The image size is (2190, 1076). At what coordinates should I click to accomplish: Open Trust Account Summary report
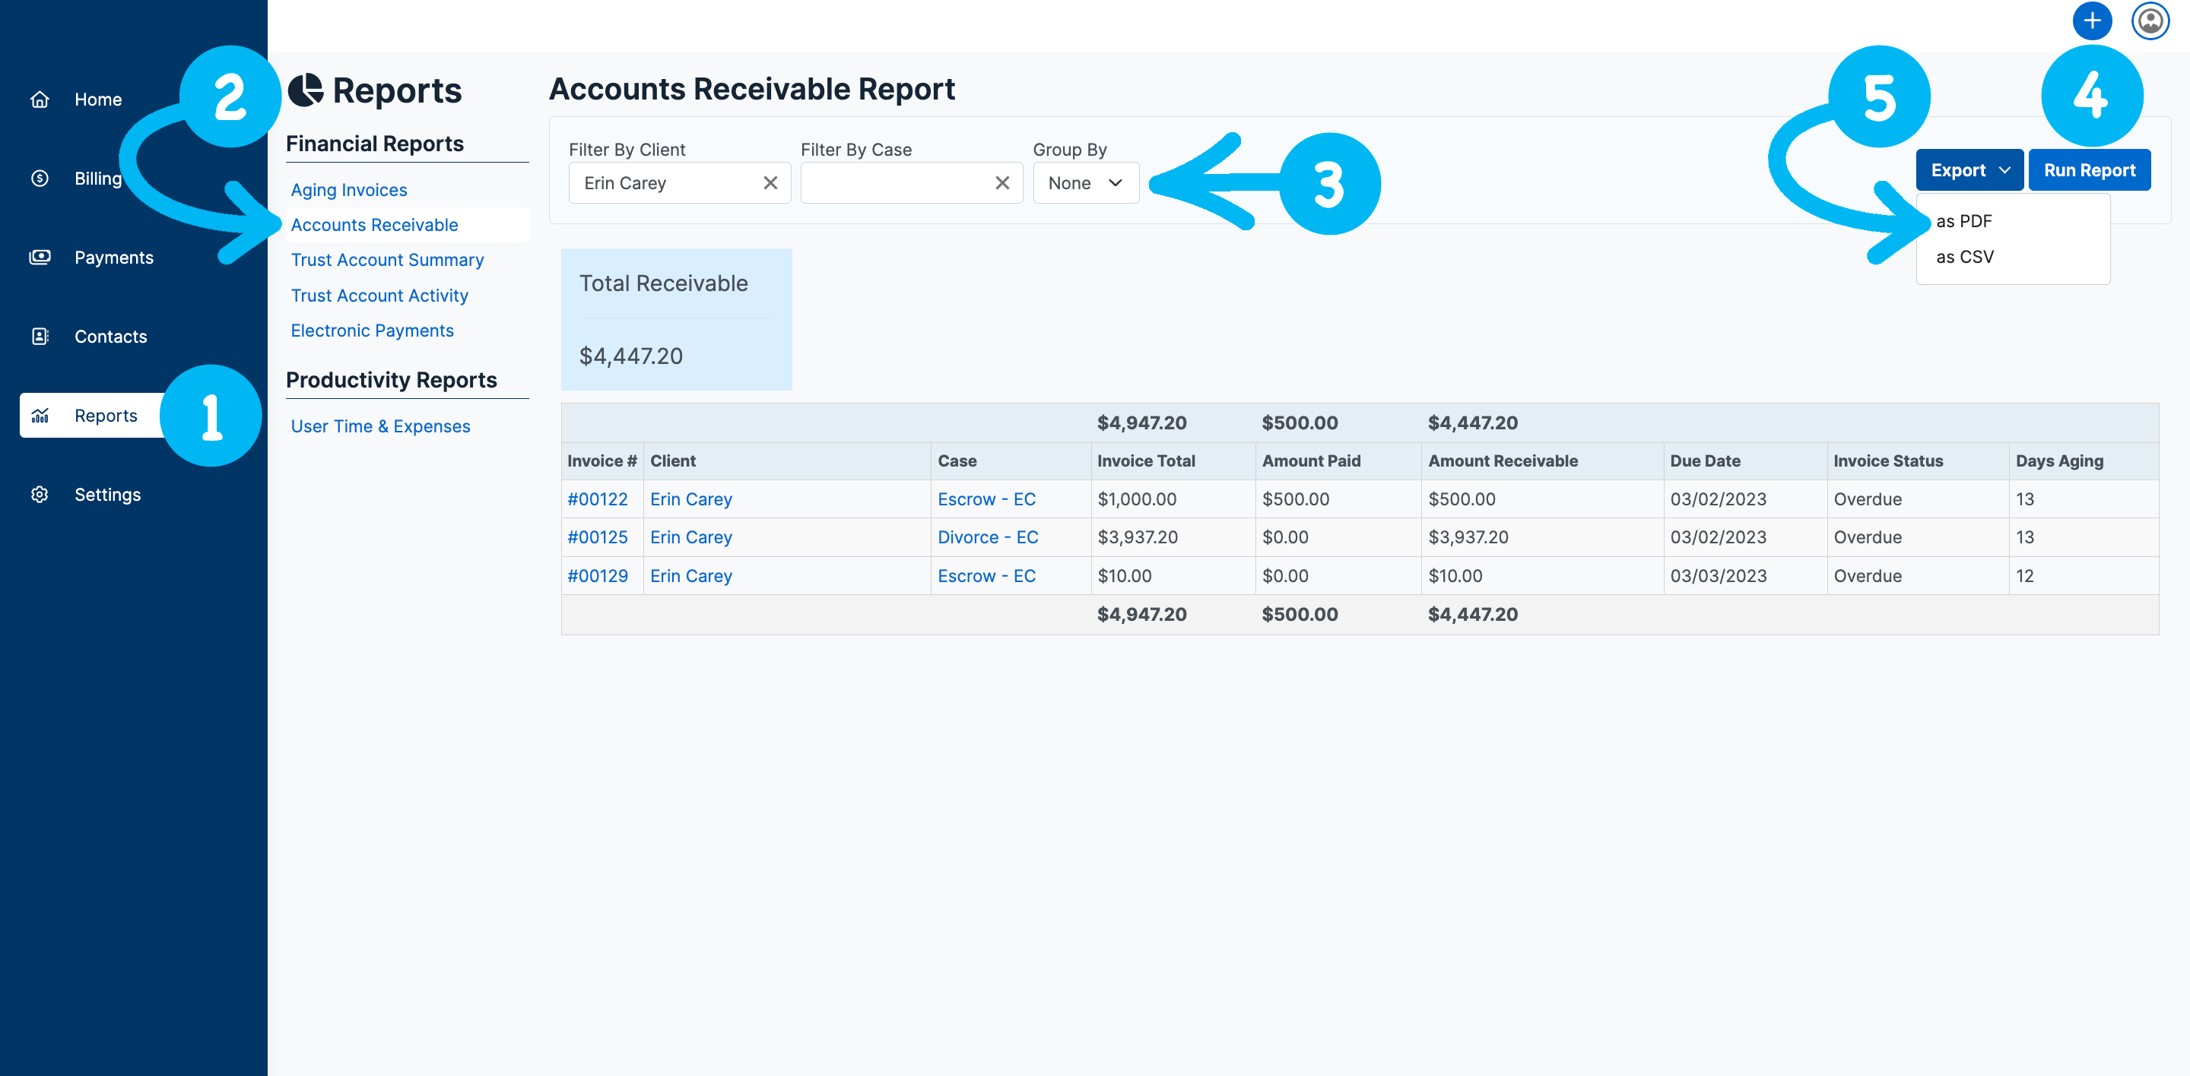(x=387, y=260)
